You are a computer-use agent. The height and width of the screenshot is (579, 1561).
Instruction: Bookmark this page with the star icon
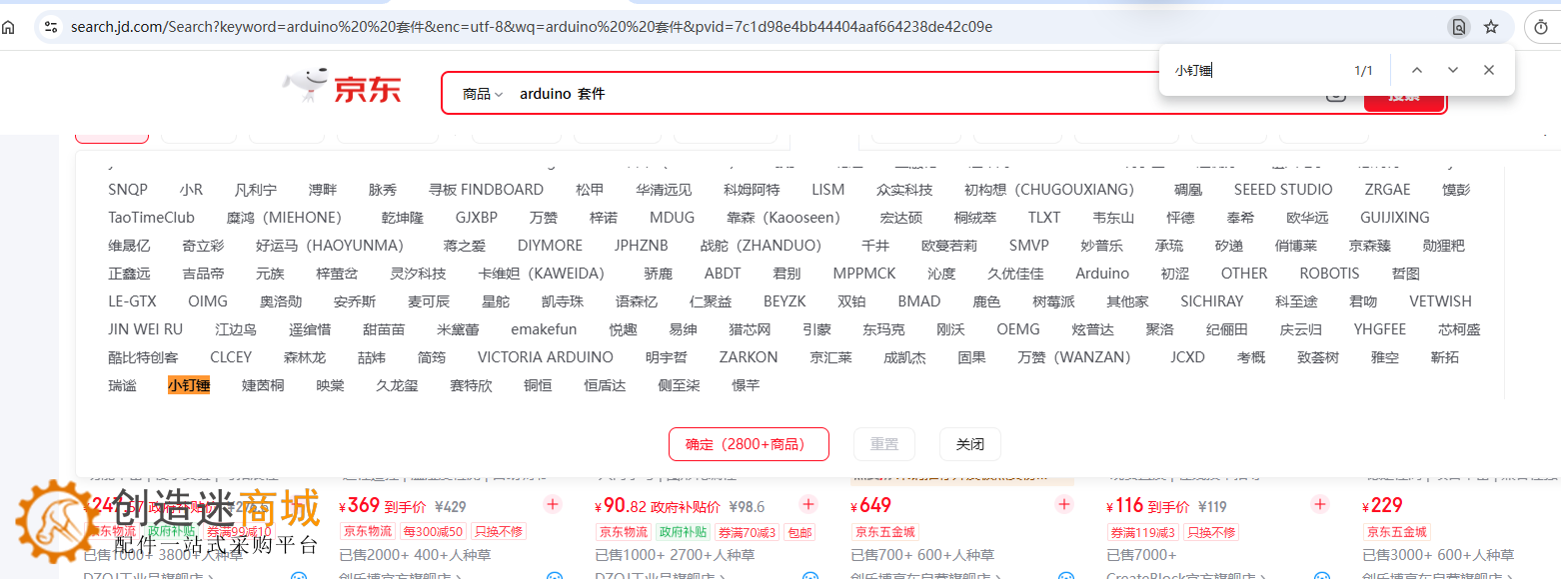point(1491,27)
